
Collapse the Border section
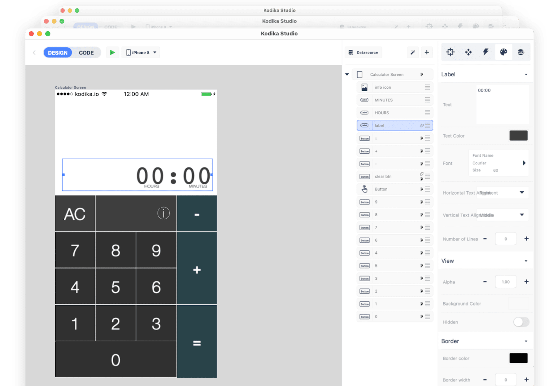click(526, 341)
